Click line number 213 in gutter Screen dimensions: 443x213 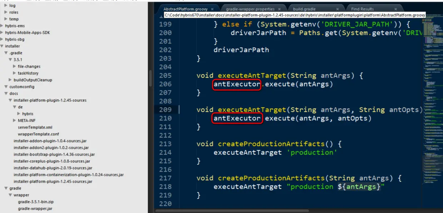(165, 144)
